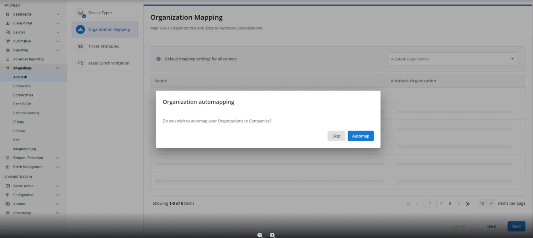Viewport: 533px width, 238px height.
Task: Collapse the Integrations section
Action: [x=58, y=68]
